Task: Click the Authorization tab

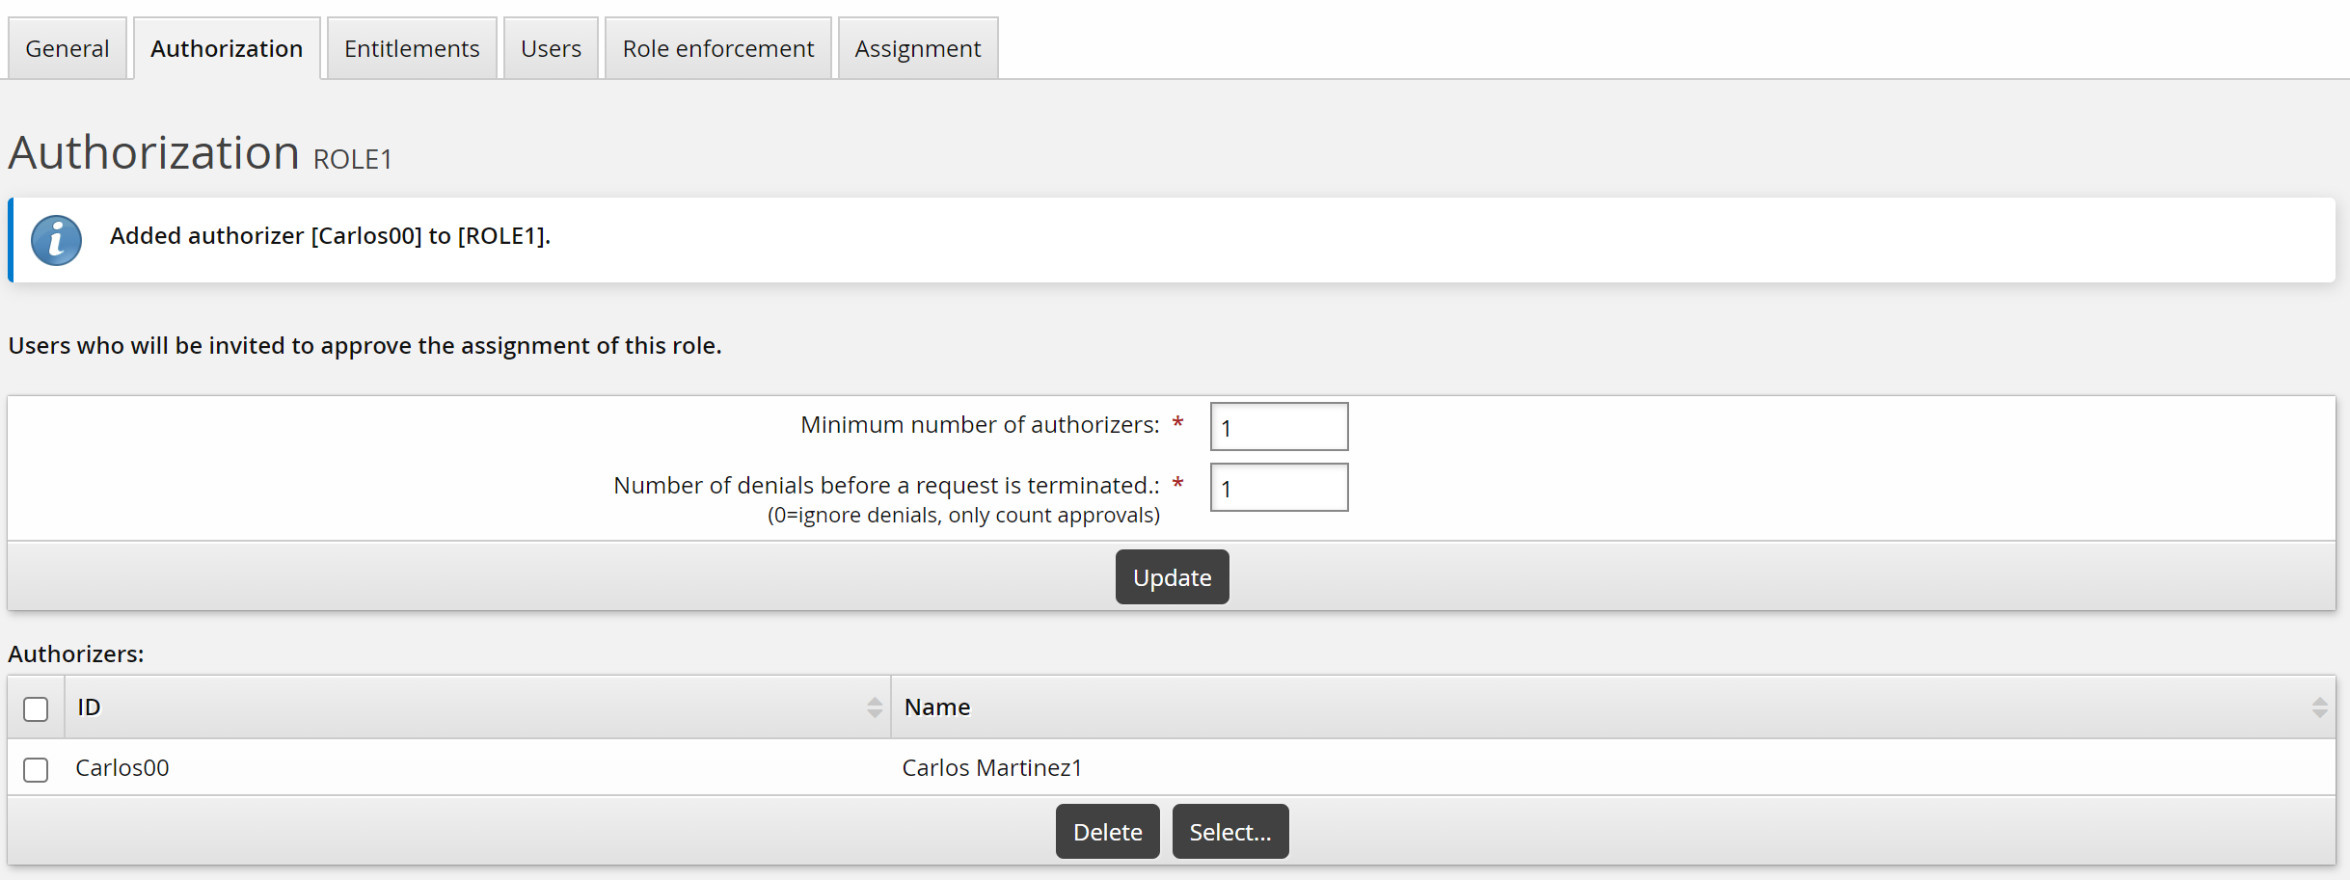Action: pos(227,49)
